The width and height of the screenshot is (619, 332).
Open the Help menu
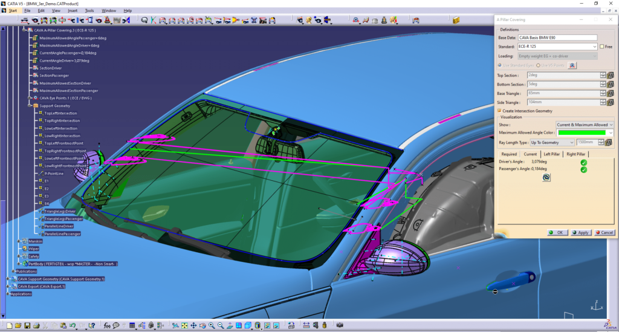[x=128, y=11]
